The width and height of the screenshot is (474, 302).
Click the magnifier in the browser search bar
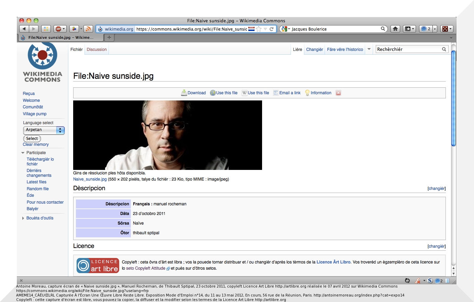click(383, 29)
